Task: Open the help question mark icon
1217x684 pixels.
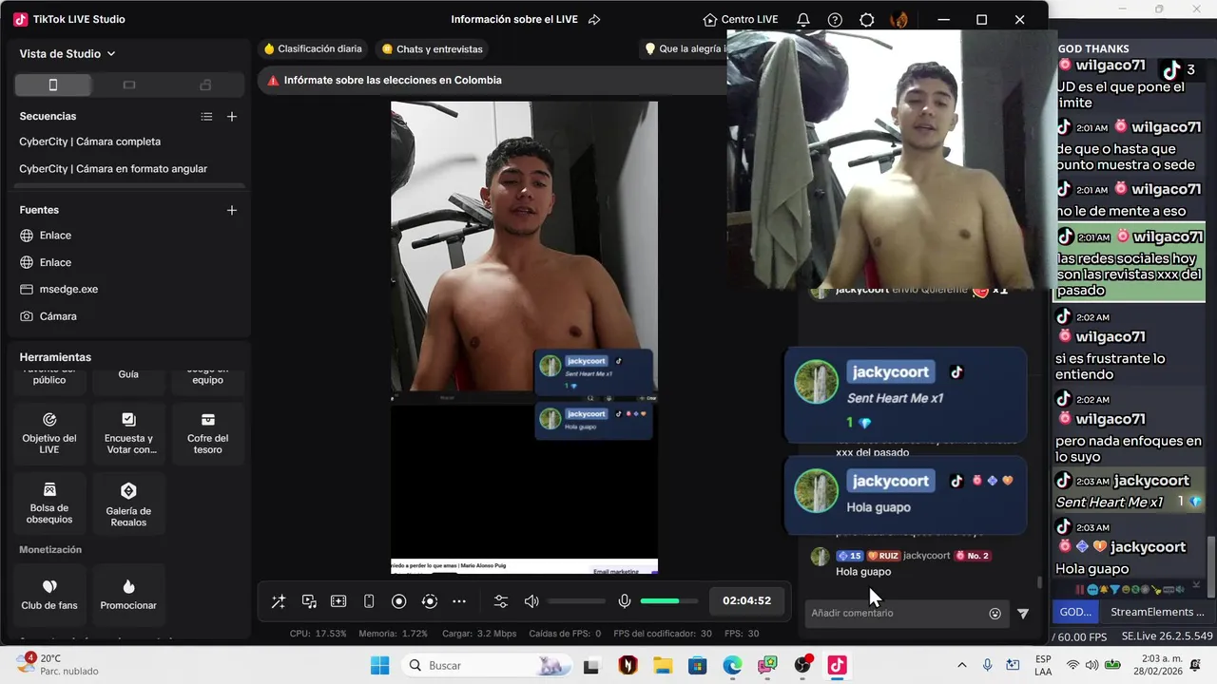Action: pos(835,20)
